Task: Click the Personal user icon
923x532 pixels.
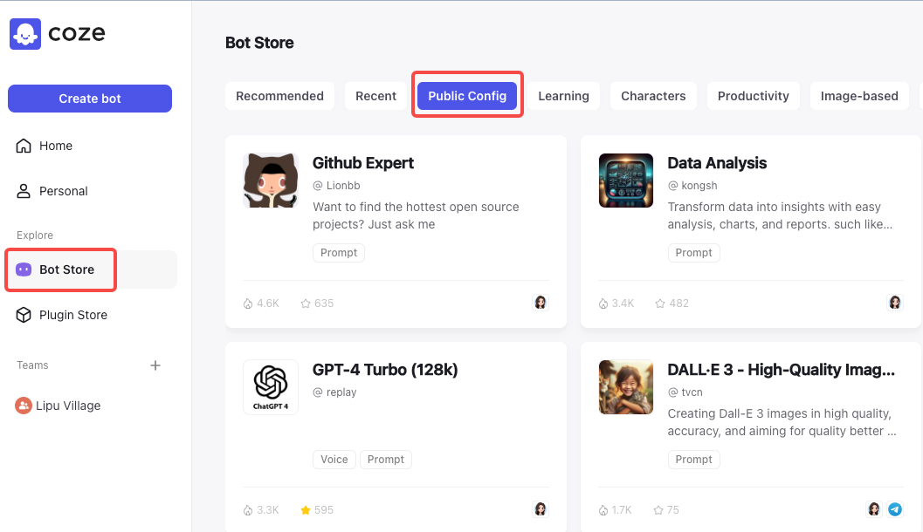Action: click(x=24, y=191)
